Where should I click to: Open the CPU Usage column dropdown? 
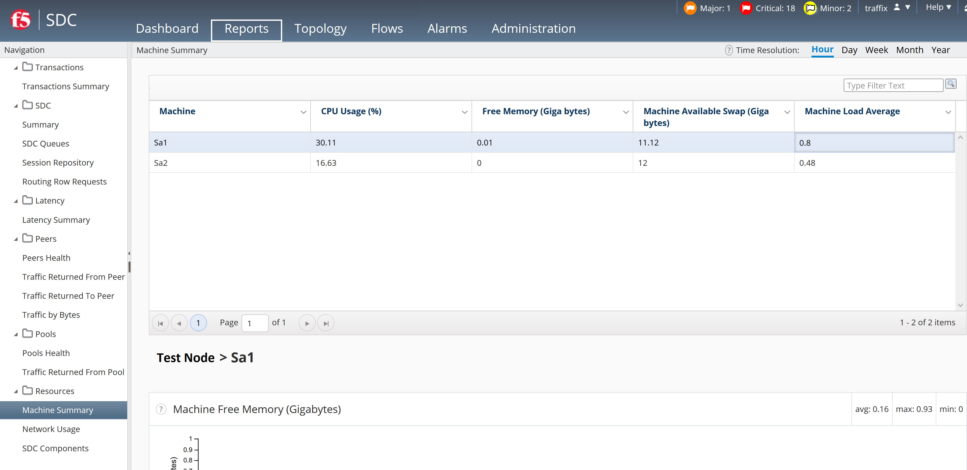(x=464, y=112)
